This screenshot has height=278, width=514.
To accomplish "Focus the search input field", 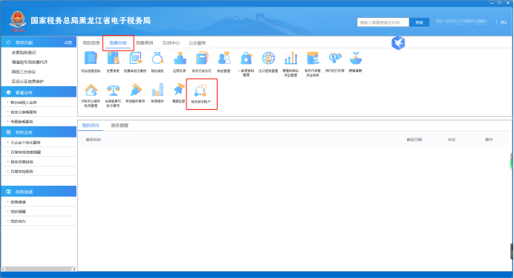I will (x=383, y=22).
